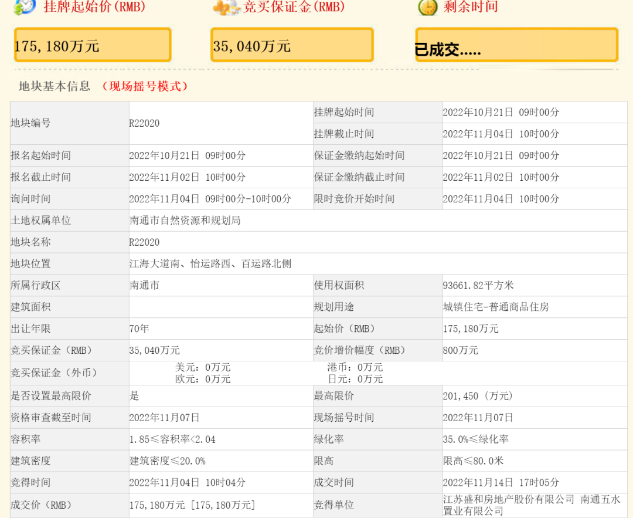Screen dimensions: 633x518
Task: Click 竞价增价幅度 value 800万元
Action: click(460, 350)
